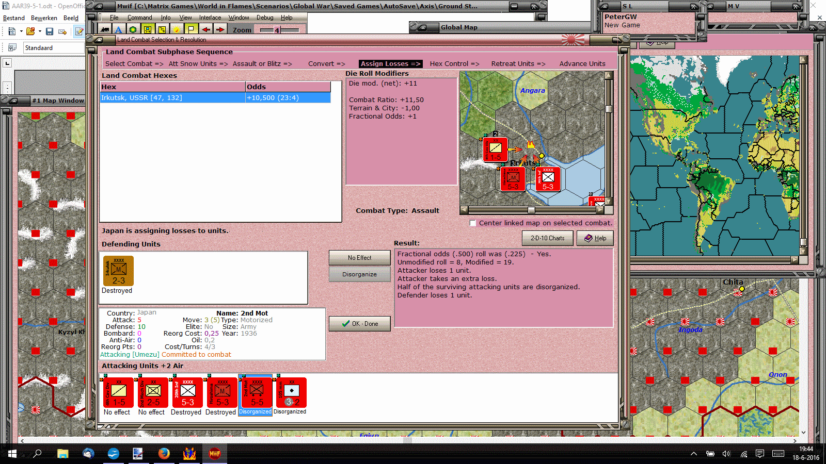Select the 2nd Mech Div 2-5 attacking unit

coord(153,392)
